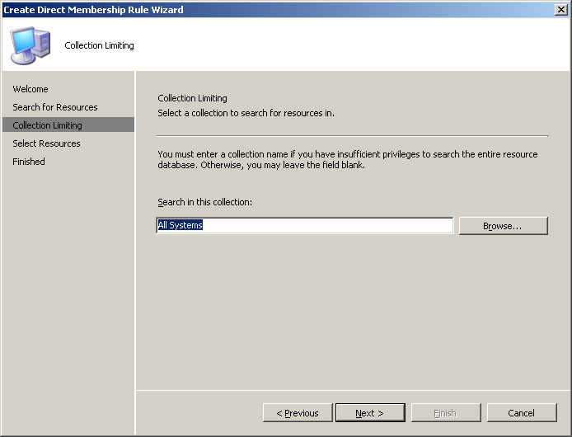Cancel the membership rule wizard
This screenshot has height=437, width=572.
pyautogui.click(x=522, y=413)
